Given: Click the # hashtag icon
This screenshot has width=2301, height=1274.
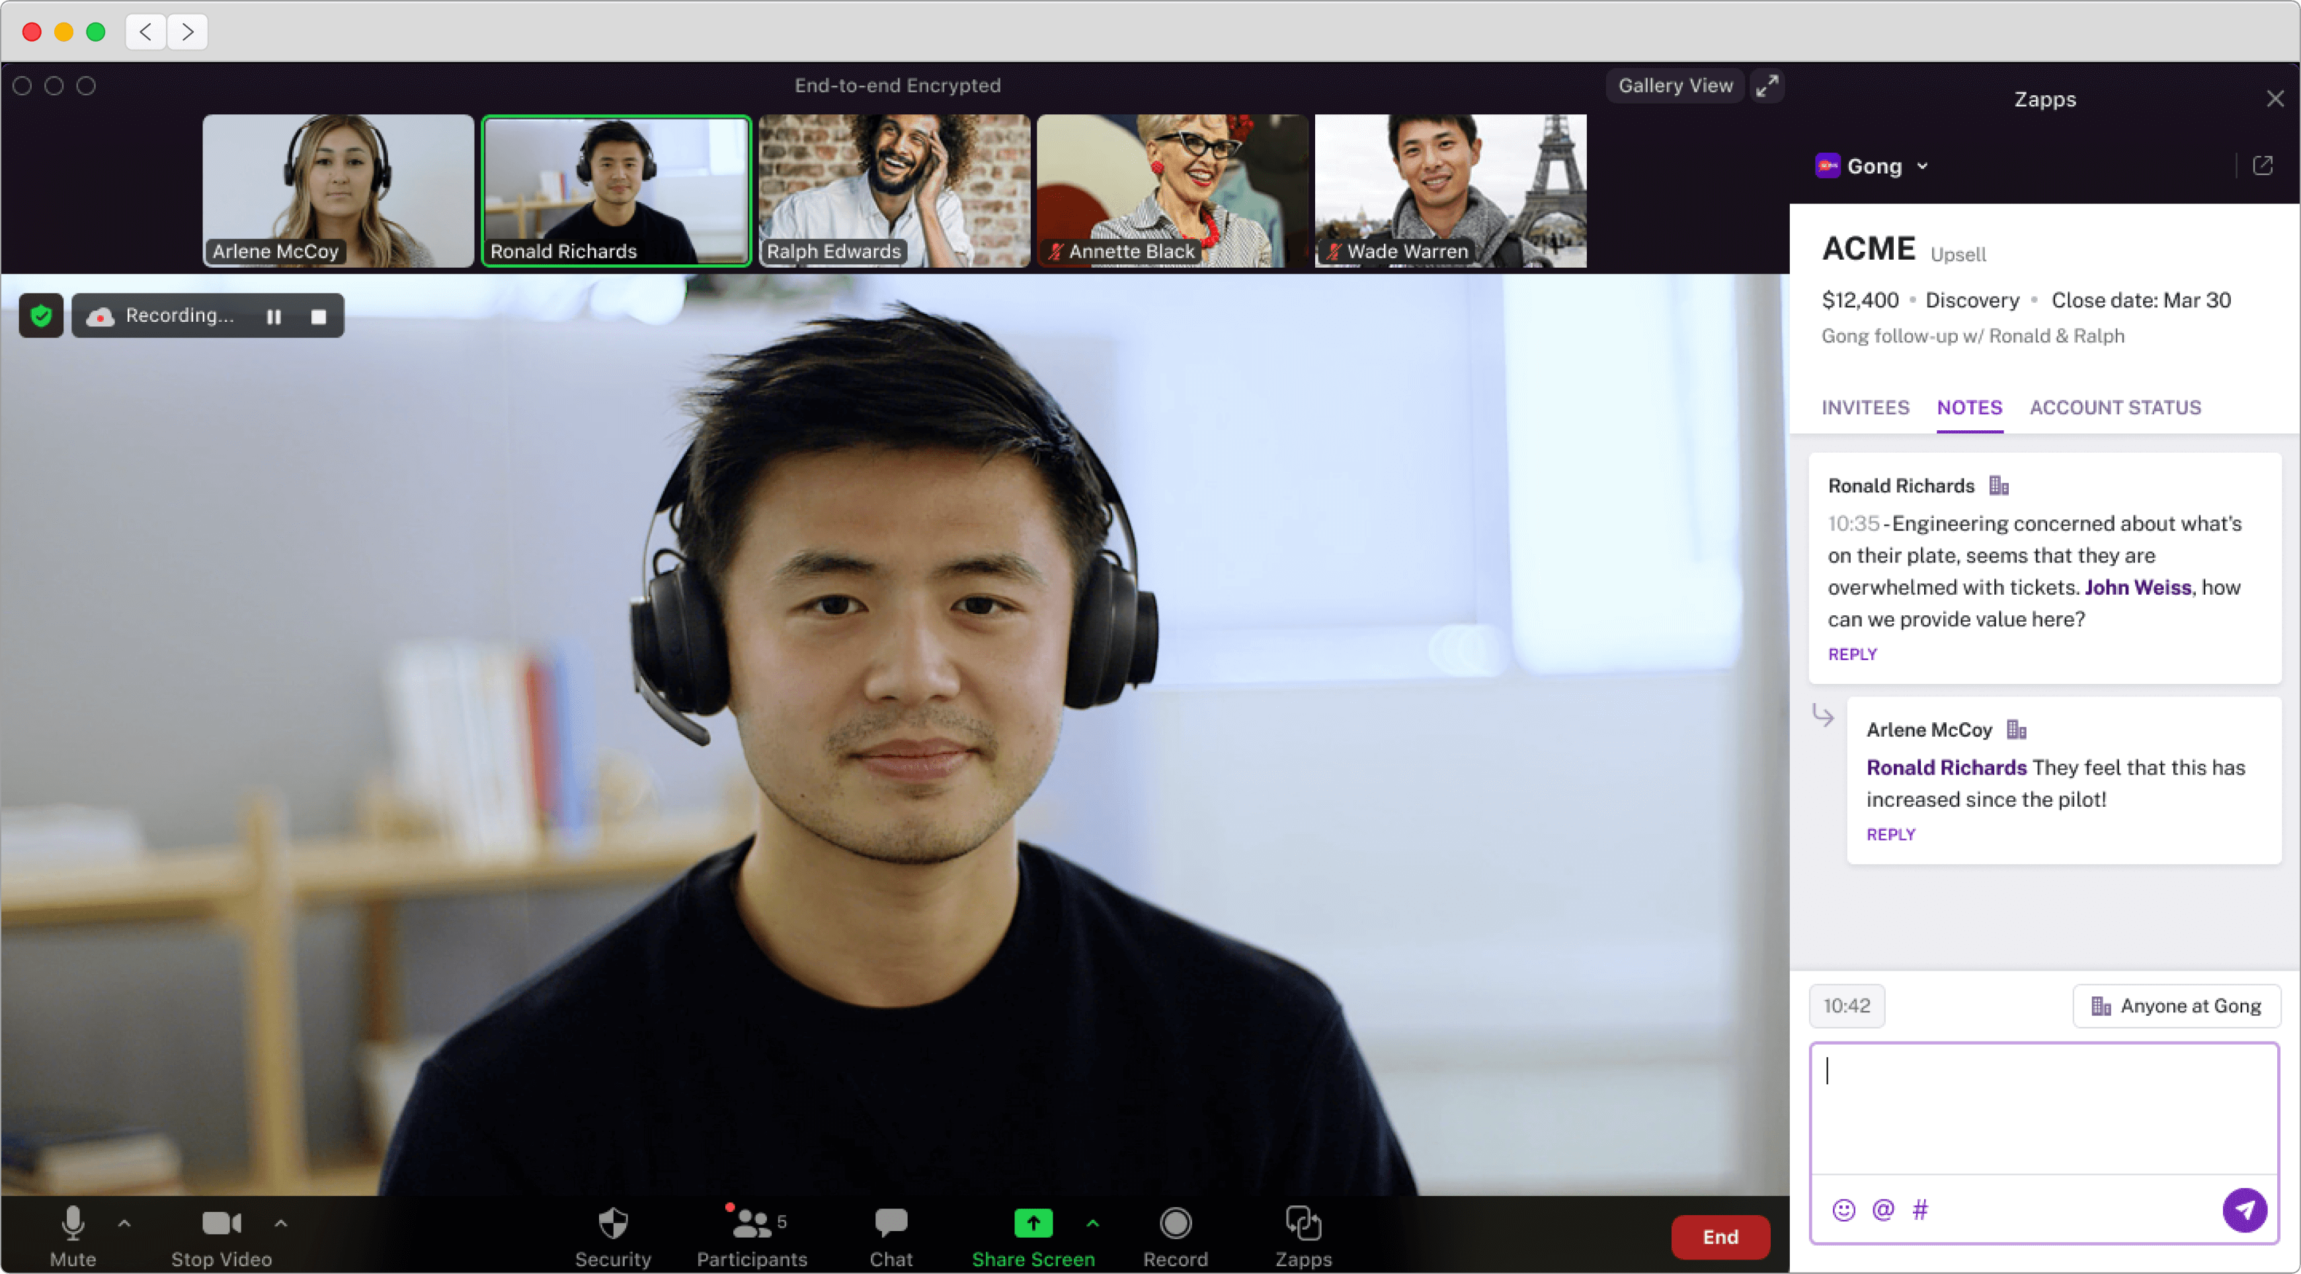Looking at the screenshot, I should (1919, 1210).
